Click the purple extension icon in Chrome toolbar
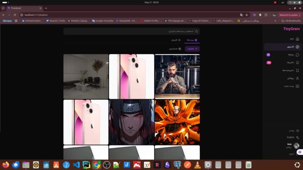This screenshot has width=303, height=170. coord(255,15)
